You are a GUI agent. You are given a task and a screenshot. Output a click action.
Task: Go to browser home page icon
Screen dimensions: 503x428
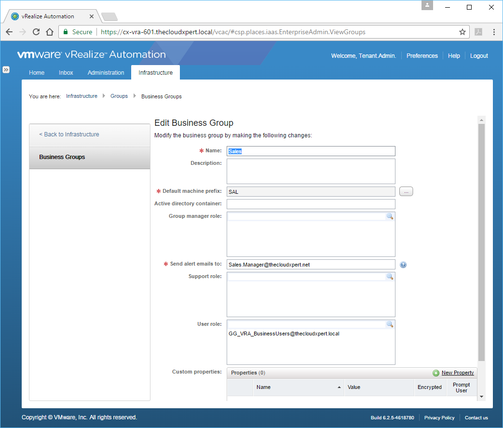tap(50, 32)
